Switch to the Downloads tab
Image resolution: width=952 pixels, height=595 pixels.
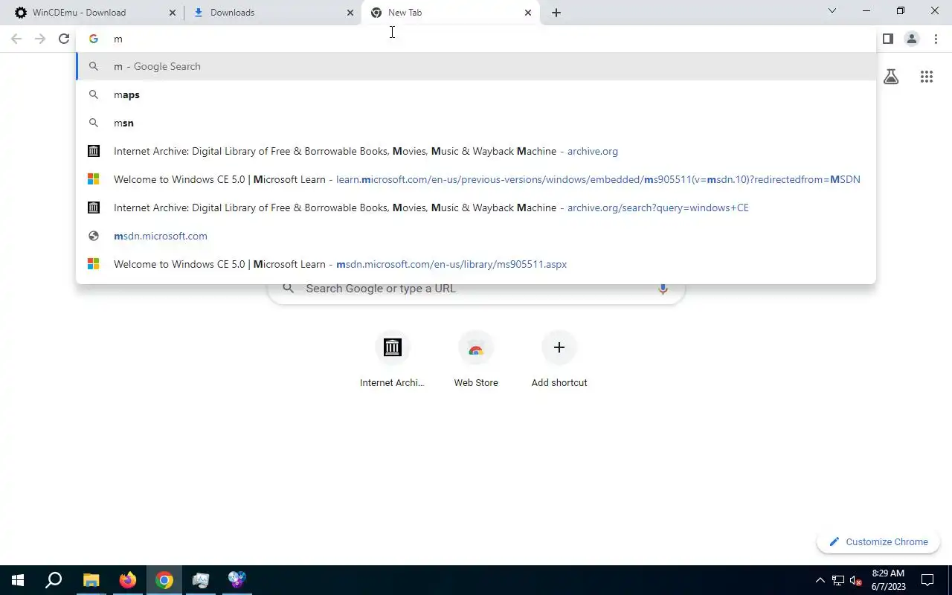pyautogui.click(x=271, y=13)
